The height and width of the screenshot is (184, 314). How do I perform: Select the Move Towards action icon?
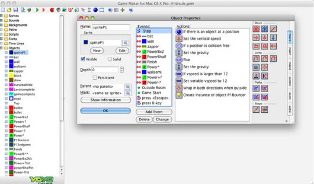coord(273,29)
